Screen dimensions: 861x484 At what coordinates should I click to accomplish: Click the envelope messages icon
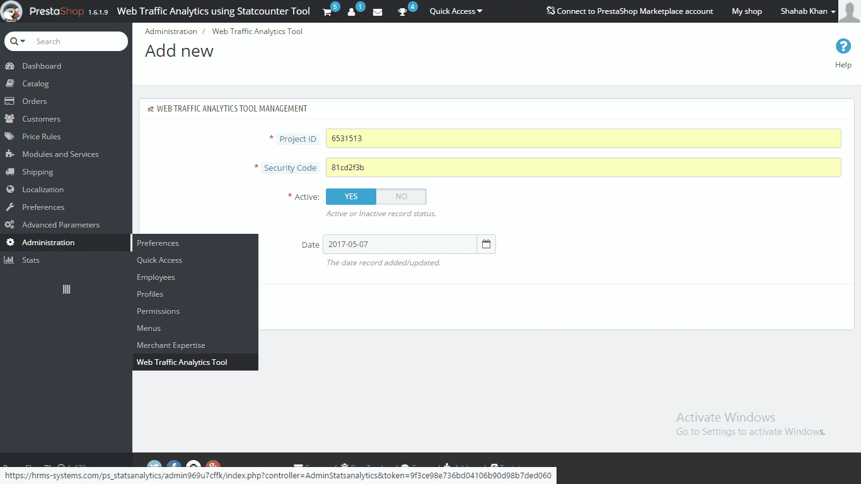(378, 12)
